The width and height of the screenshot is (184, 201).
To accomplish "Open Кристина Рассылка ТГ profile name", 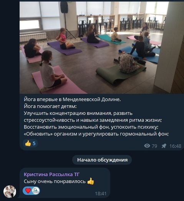I will tap(51, 175).
